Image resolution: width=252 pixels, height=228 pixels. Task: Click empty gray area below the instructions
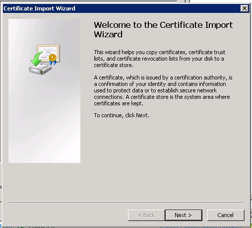(164, 157)
